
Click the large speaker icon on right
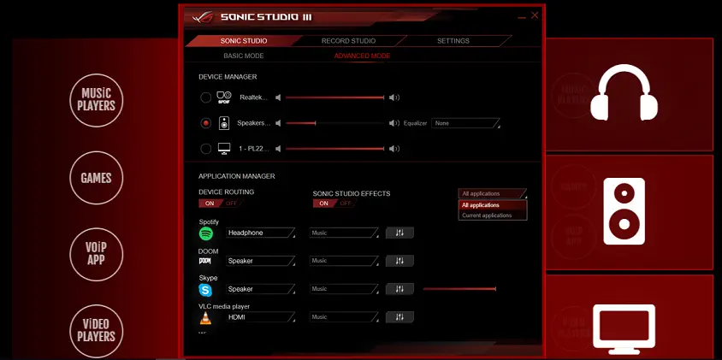click(x=624, y=211)
